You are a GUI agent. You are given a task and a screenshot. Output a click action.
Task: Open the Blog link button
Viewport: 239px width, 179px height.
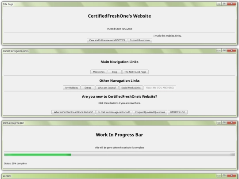[115, 72]
